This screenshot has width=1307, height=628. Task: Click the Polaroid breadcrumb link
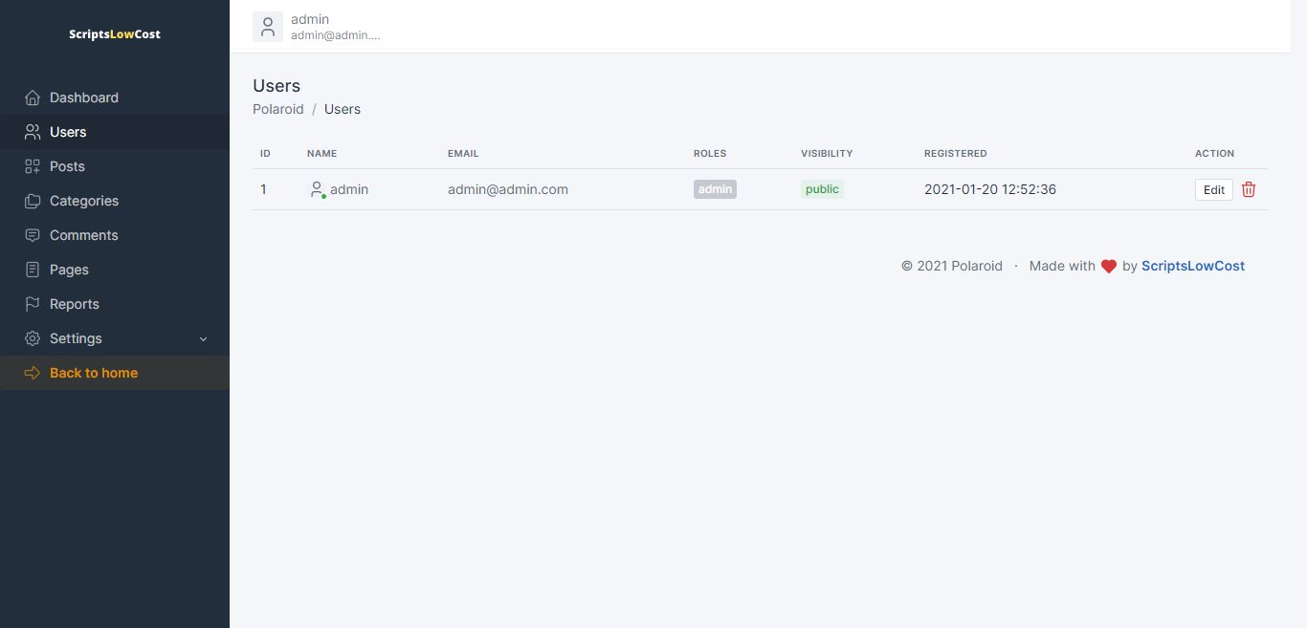click(278, 109)
